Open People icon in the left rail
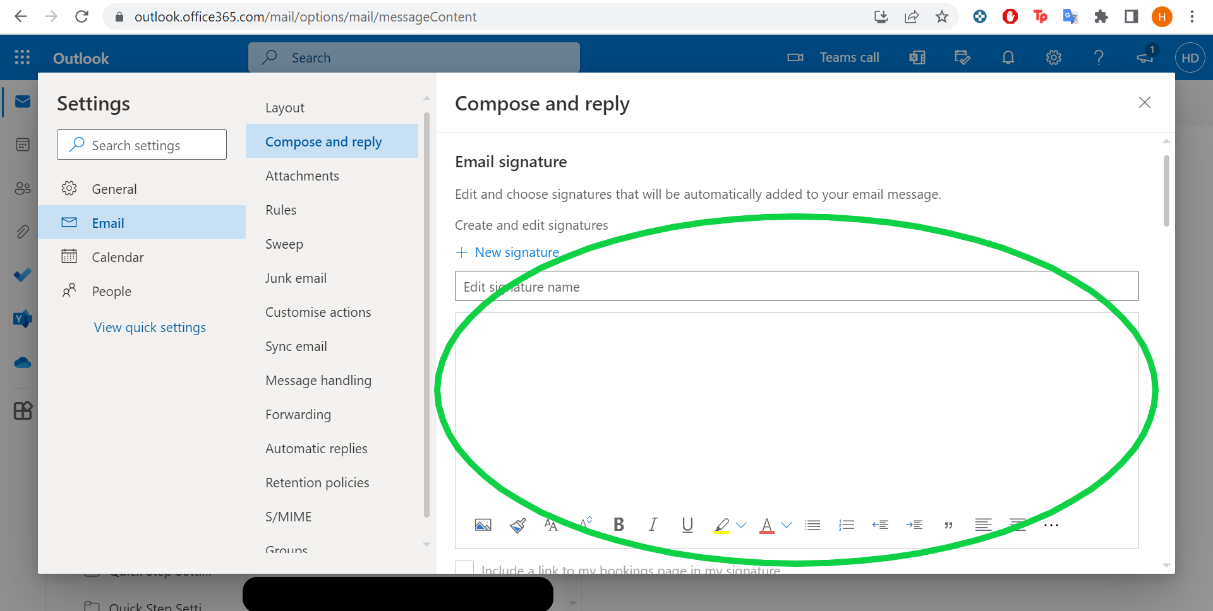The image size is (1213, 611). (23, 188)
